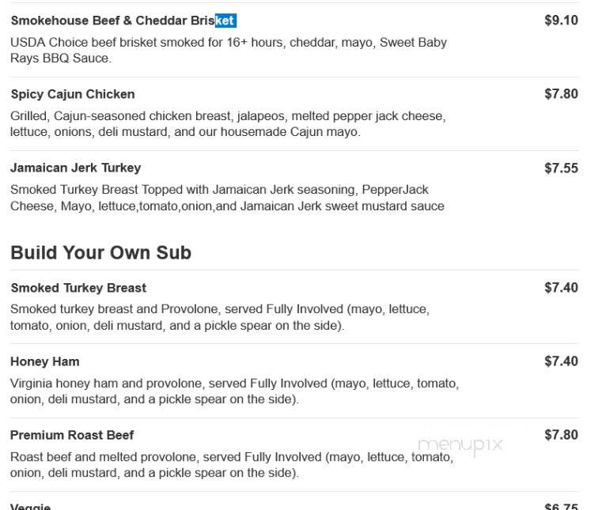Click the Virginia honey ham description text
602x510 pixels.
tap(235, 391)
